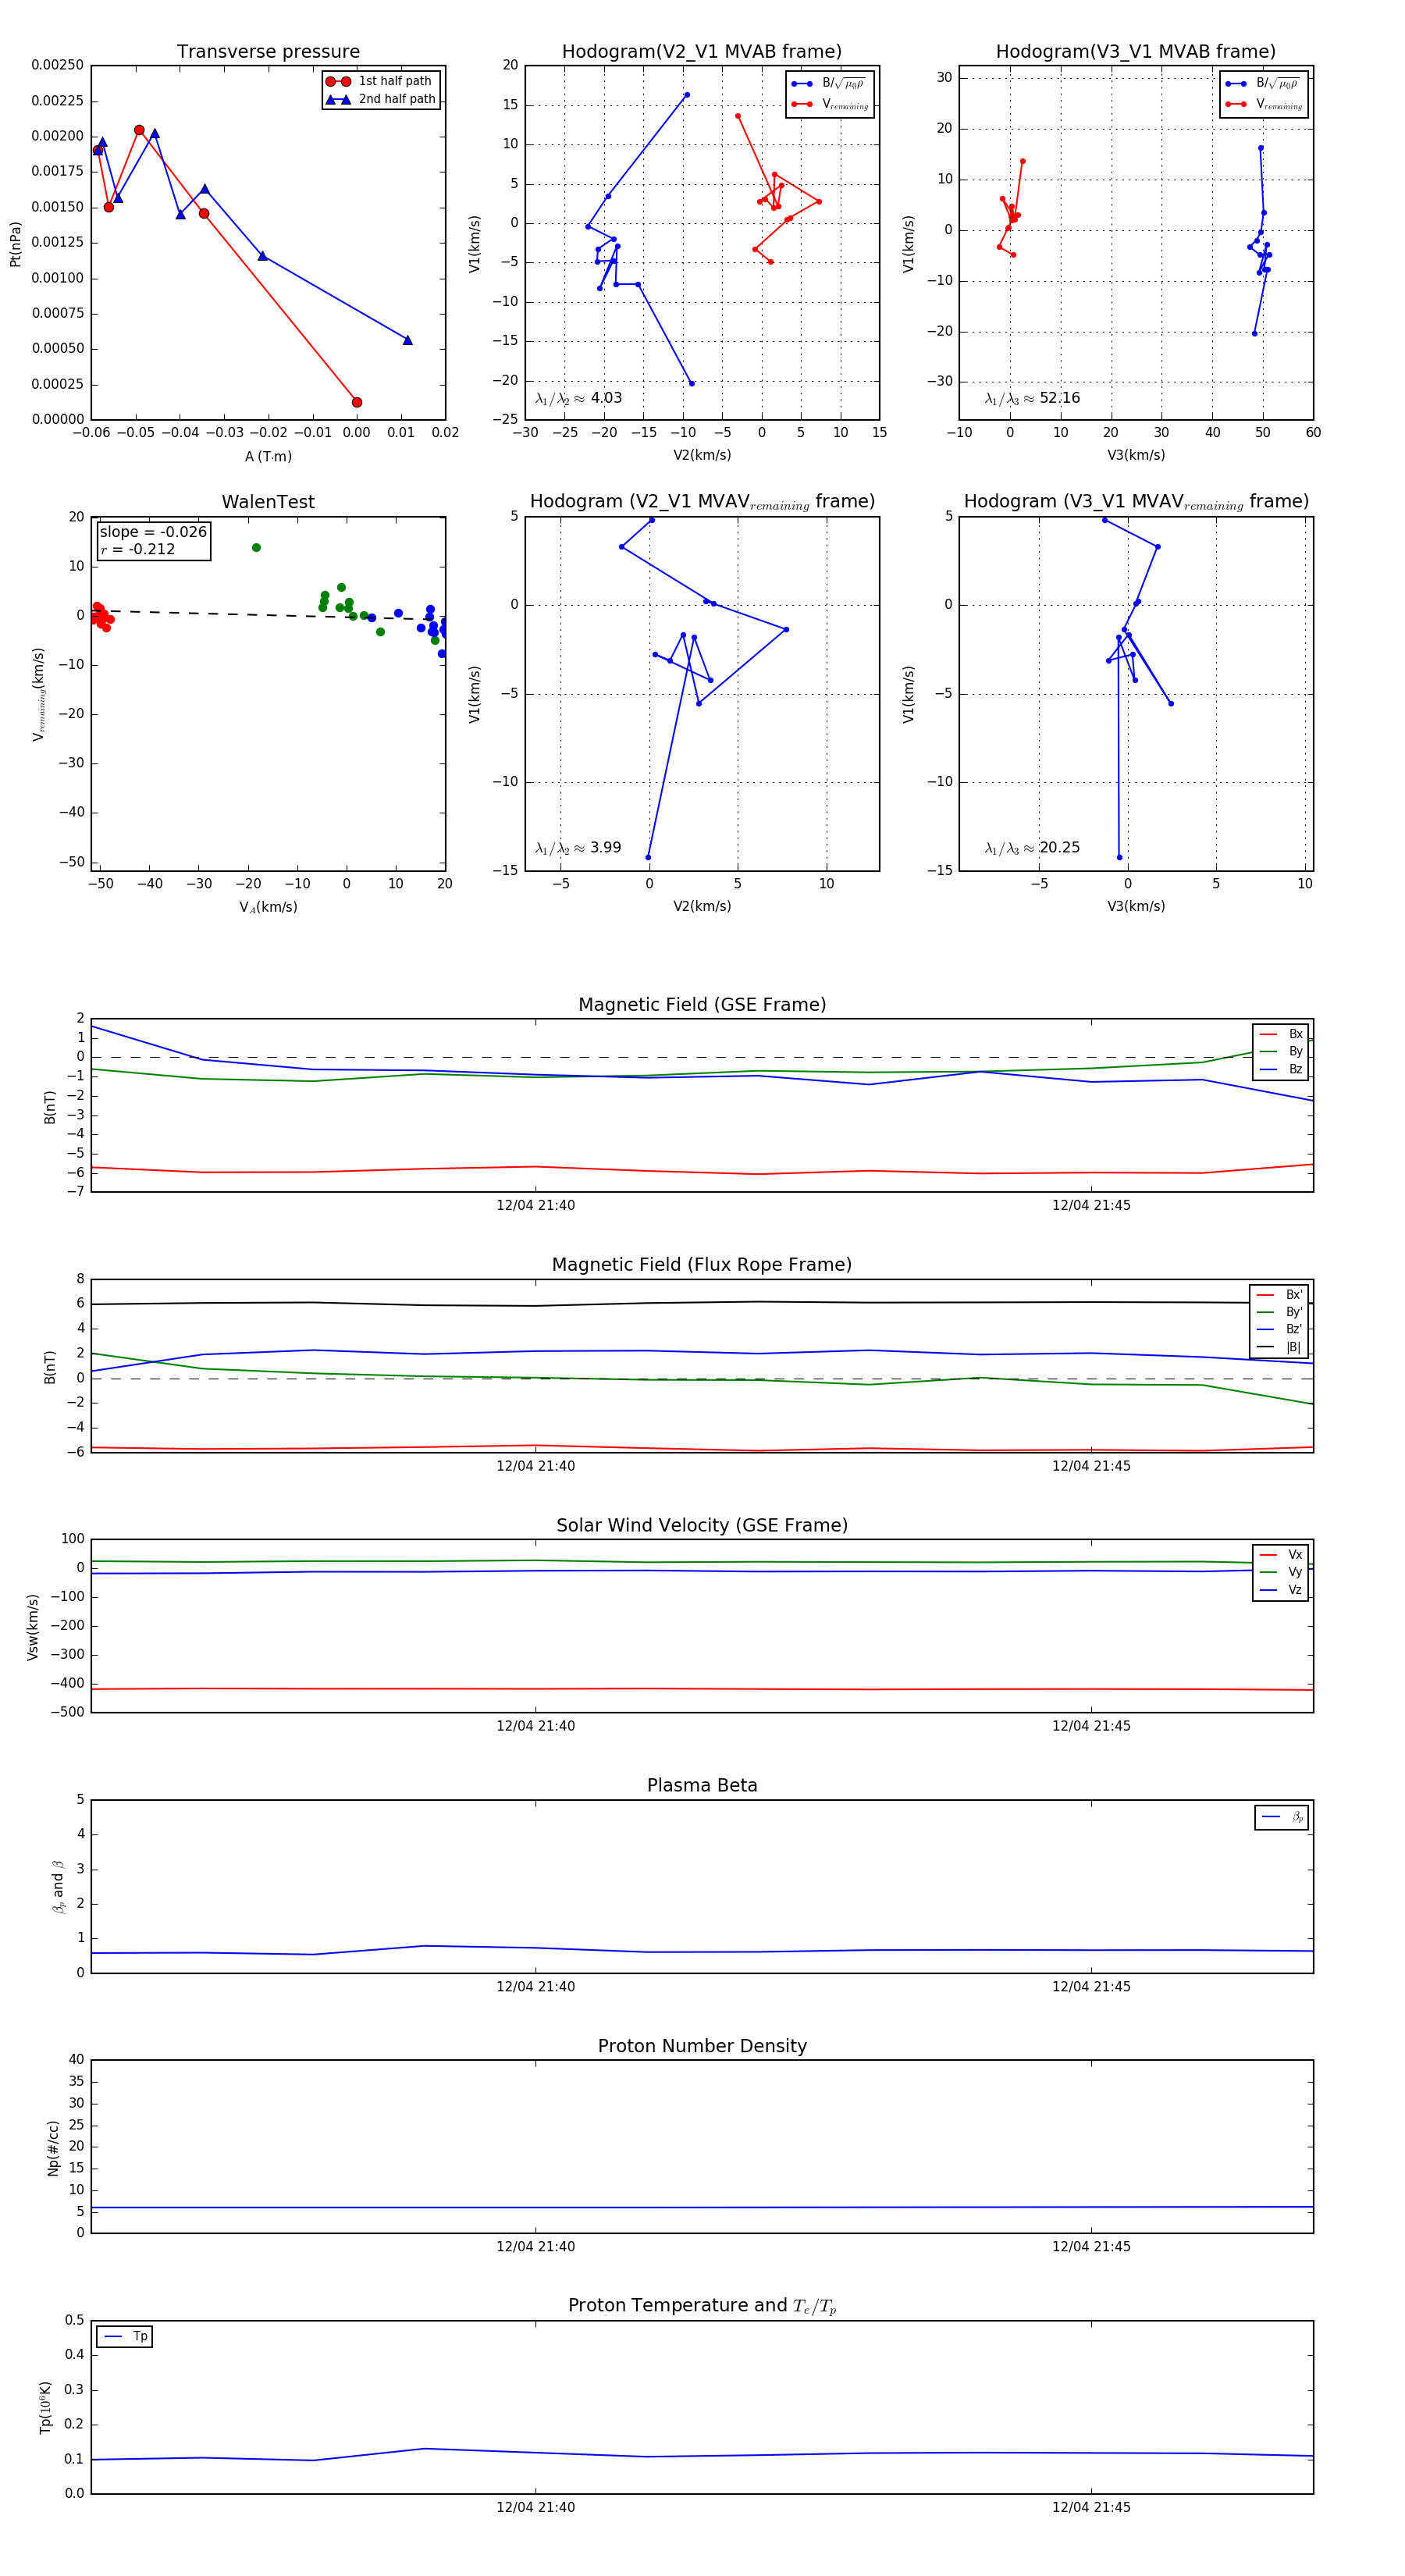Select the Bx legend entry in GSE plot

coord(1281,1034)
